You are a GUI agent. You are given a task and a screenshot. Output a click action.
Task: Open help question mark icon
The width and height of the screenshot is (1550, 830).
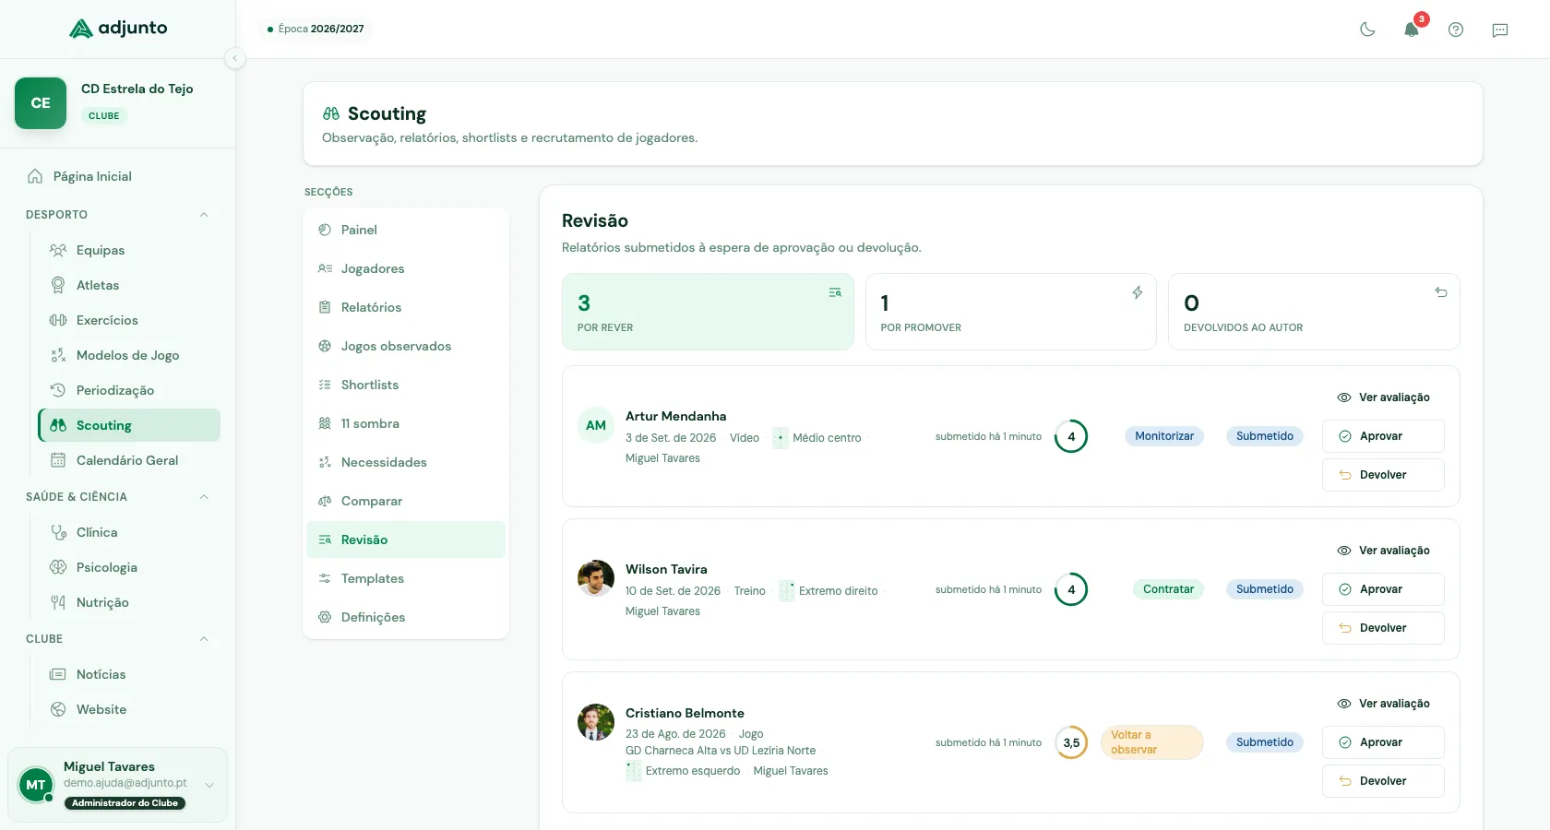coord(1456,30)
